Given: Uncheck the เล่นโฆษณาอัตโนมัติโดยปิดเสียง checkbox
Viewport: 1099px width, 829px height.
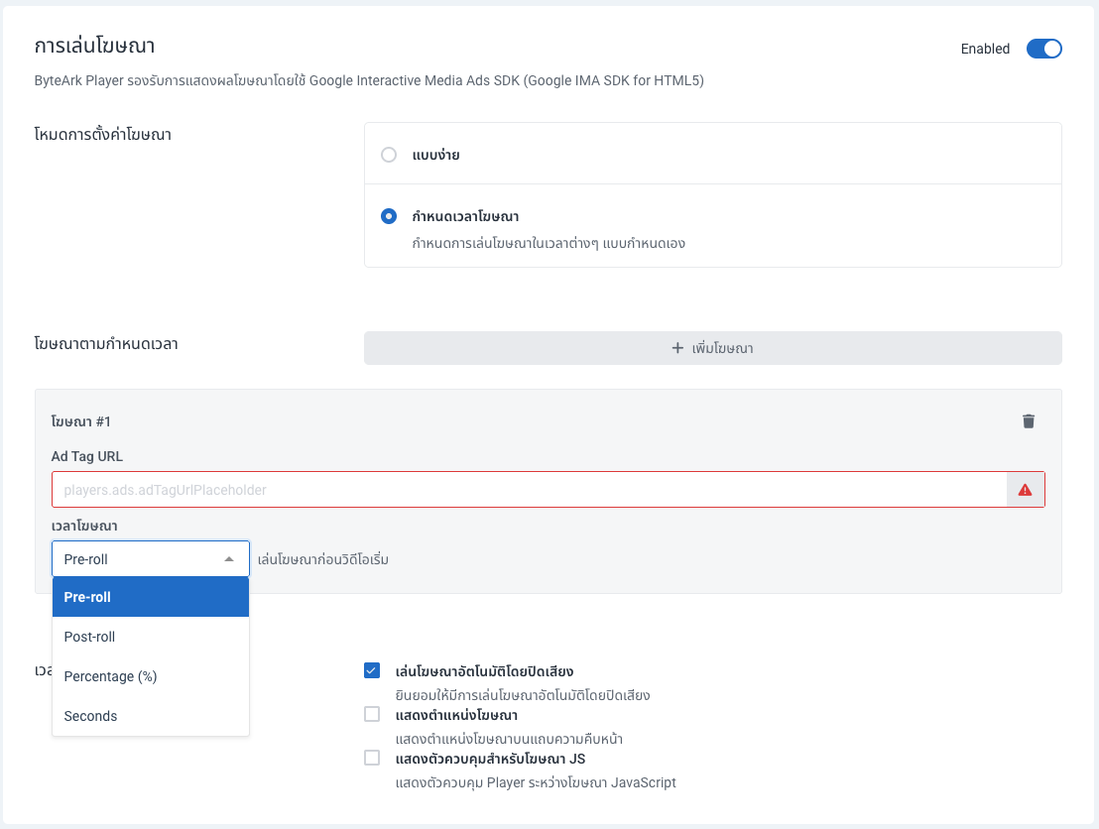Looking at the screenshot, I should 372,671.
